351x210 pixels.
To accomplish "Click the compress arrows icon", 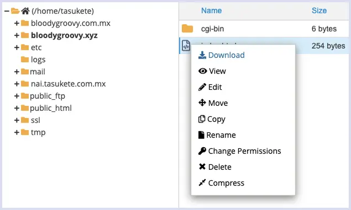I will (x=202, y=182).
